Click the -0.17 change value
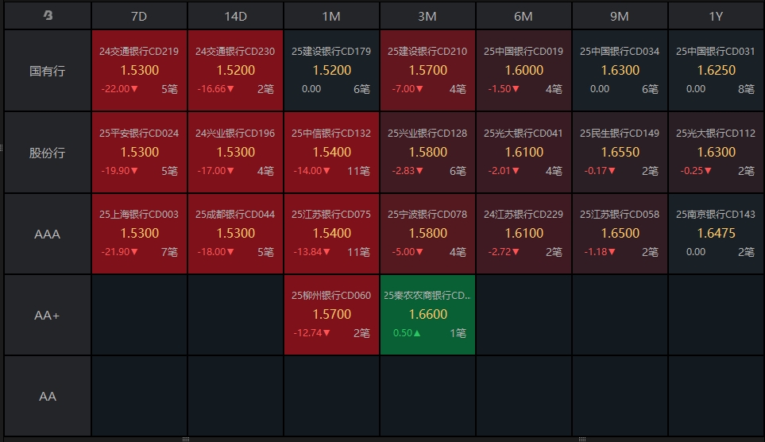 600,171
